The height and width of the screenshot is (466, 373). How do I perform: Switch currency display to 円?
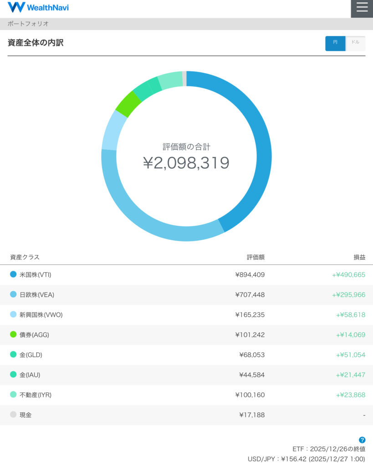tap(335, 43)
